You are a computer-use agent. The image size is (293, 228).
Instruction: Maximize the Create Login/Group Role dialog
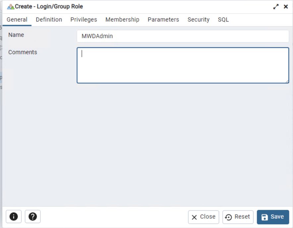point(276,7)
